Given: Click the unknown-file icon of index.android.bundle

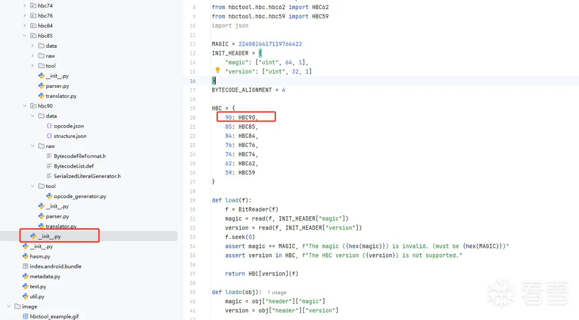Looking at the screenshot, I should tap(26, 267).
